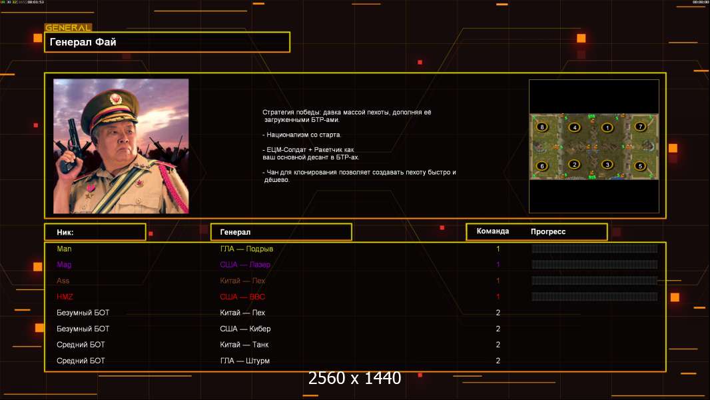Select player nick Ass
This screenshot has width=710, height=400.
63,281
